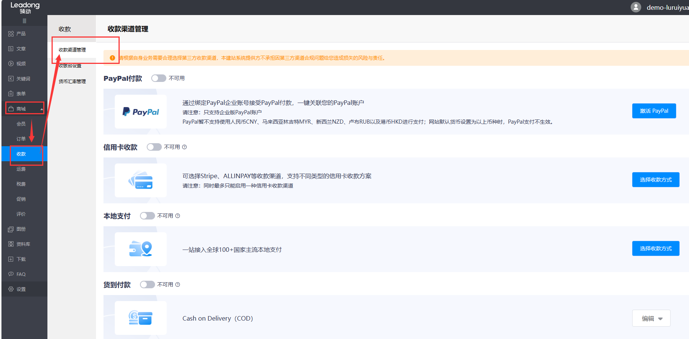This screenshot has width=689, height=339.
Task: Click the 产品 products icon in sidebar
Action: 11,34
